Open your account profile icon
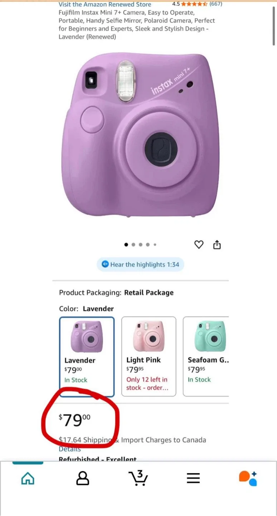Image resolution: width=277 pixels, height=516 pixels. click(83, 478)
